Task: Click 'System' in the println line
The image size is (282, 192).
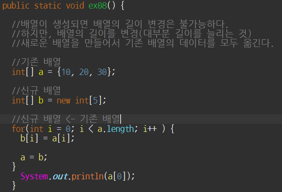Action: tap(34, 176)
